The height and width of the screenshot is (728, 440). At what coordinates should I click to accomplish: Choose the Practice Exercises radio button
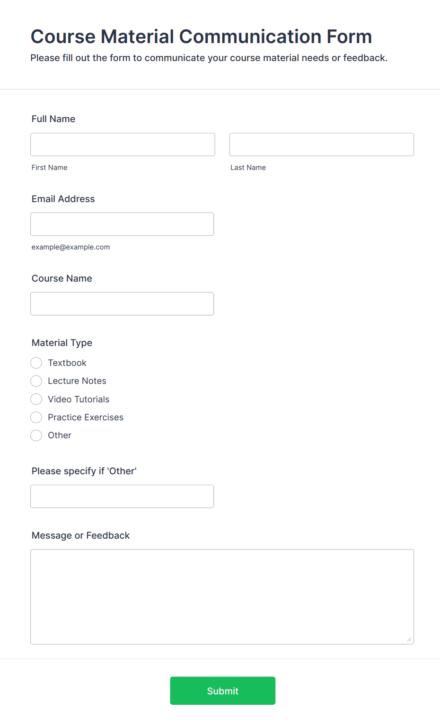(36, 417)
